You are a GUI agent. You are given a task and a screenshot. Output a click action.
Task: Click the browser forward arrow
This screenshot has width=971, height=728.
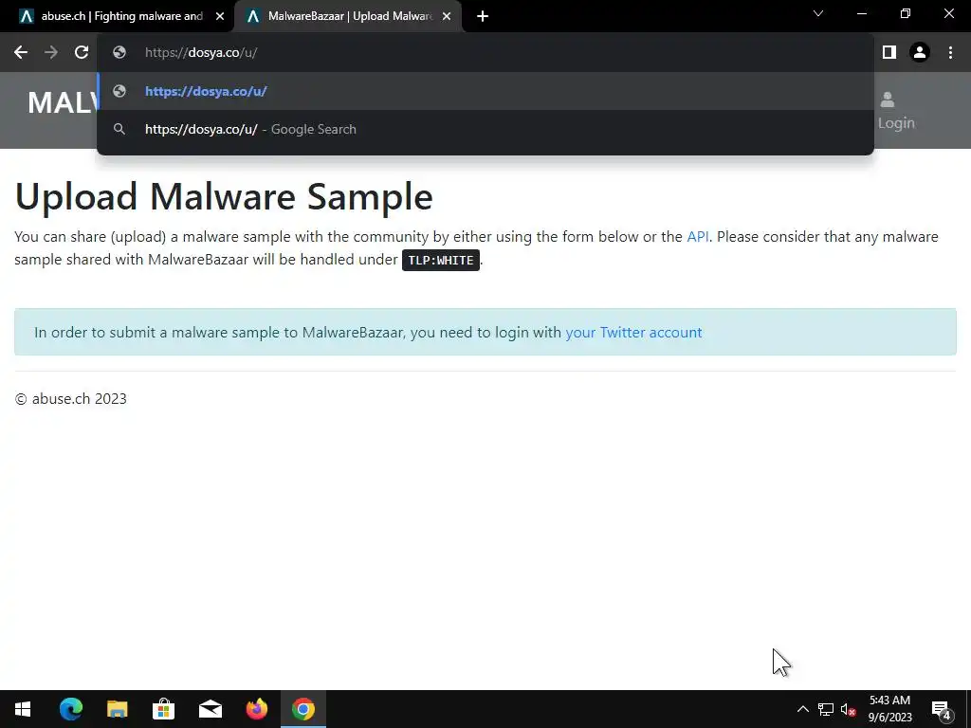pyautogui.click(x=51, y=53)
